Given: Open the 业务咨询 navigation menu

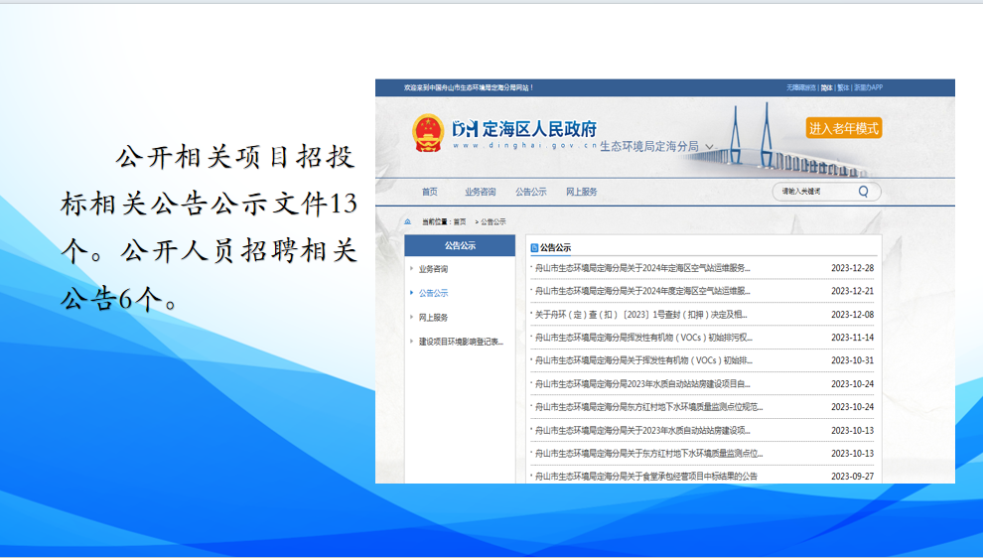Looking at the screenshot, I should tap(480, 192).
